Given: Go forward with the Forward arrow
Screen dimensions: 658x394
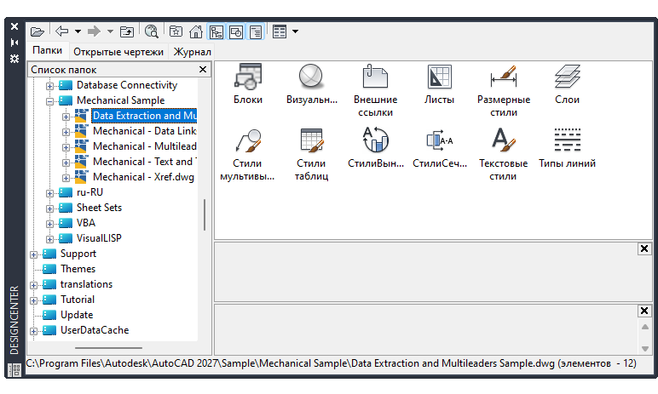Looking at the screenshot, I should coord(94,31).
